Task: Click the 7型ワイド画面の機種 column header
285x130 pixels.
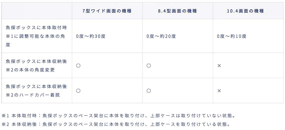Action: (107, 11)
